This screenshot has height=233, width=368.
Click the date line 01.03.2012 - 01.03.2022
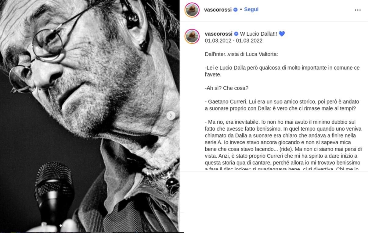pyautogui.click(x=233, y=41)
